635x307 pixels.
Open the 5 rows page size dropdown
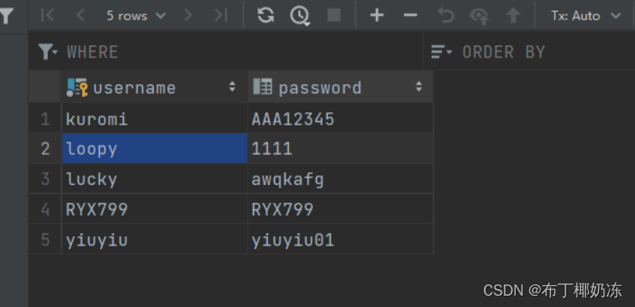tap(136, 16)
